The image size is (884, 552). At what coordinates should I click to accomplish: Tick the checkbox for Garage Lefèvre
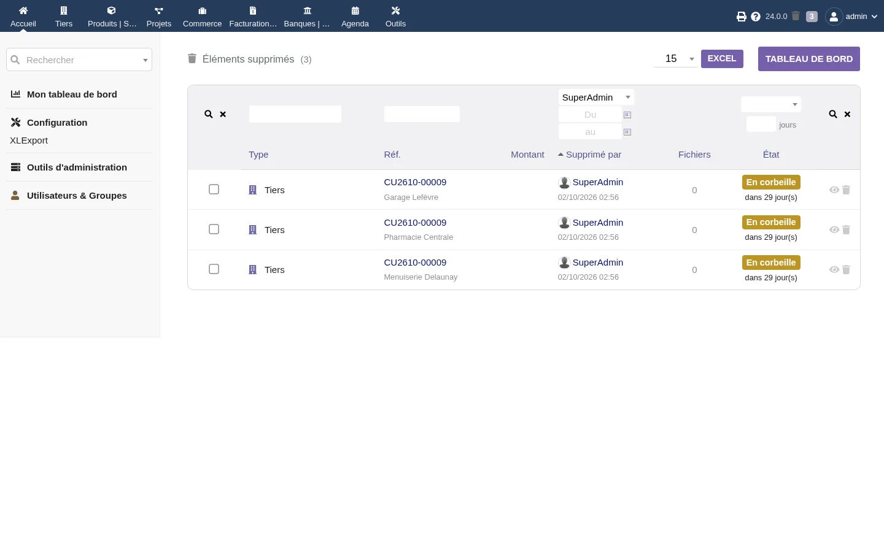tap(214, 189)
